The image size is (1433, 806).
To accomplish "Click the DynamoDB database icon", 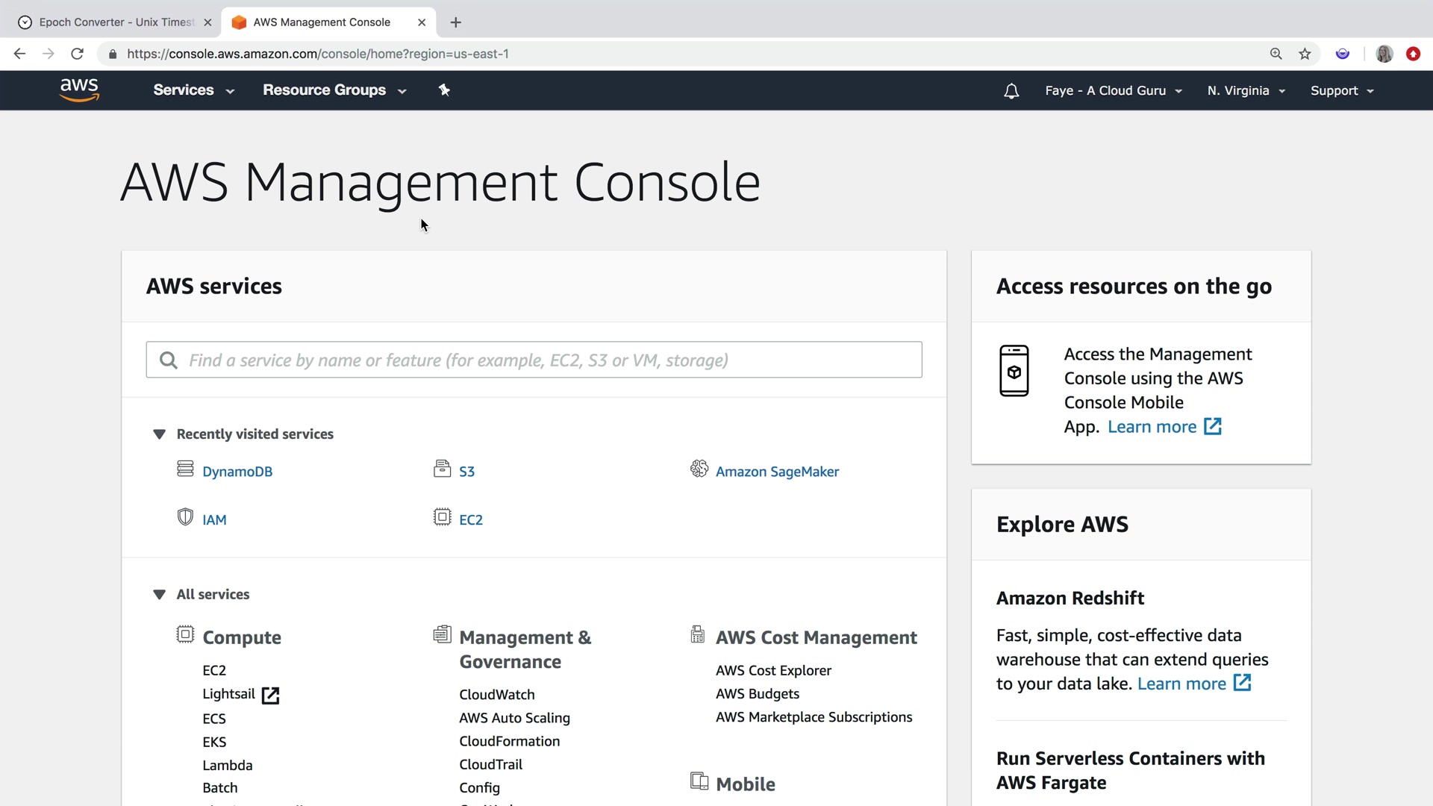I will point(185,469).
